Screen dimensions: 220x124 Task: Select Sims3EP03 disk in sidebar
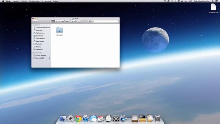[x=39, y=58]
